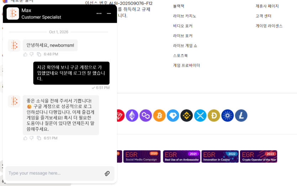Go to 고객 센터 page

tap(263, 16)
